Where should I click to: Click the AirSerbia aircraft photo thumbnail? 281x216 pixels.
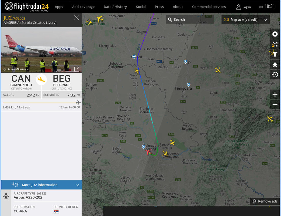pyautogui.click(x=41, y=50)
